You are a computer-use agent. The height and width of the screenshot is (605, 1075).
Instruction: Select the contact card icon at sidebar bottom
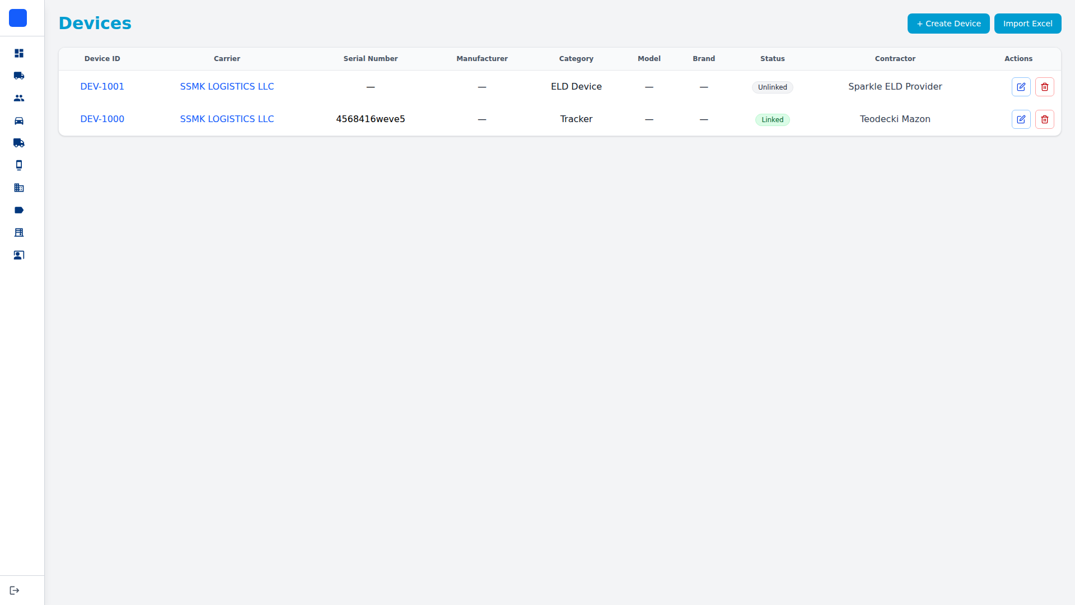pos(19,255)
